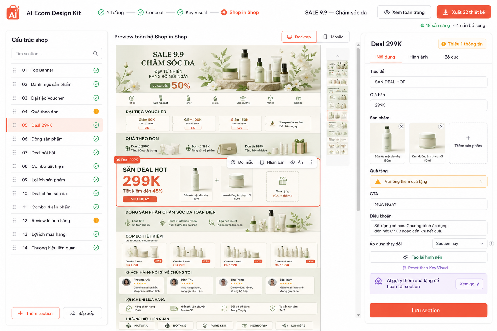
Task: Click the Điều khoản text field
Action: (428, 228)
